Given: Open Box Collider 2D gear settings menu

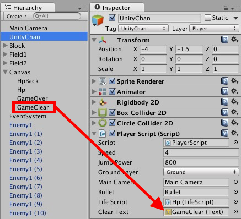Looking at the screenshot, I should [234, 112].
